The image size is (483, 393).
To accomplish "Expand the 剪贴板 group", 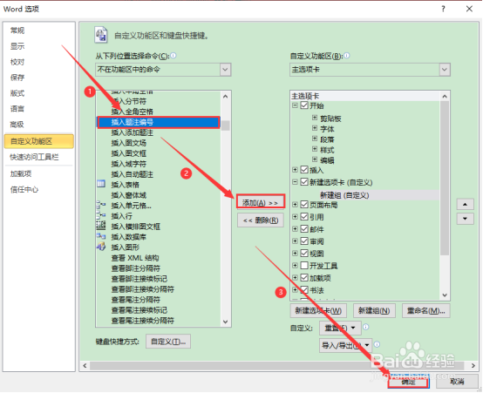I will point(315,118).
